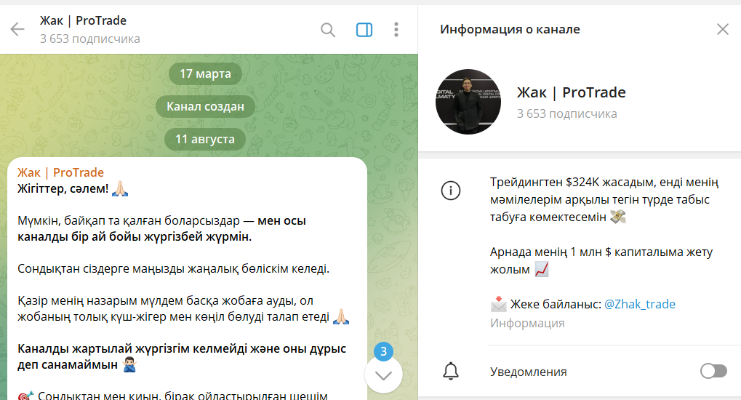Click the 11 августа date bubble
Image resolution: width=741 pixels, height=400 pixels.
point(205,139)
